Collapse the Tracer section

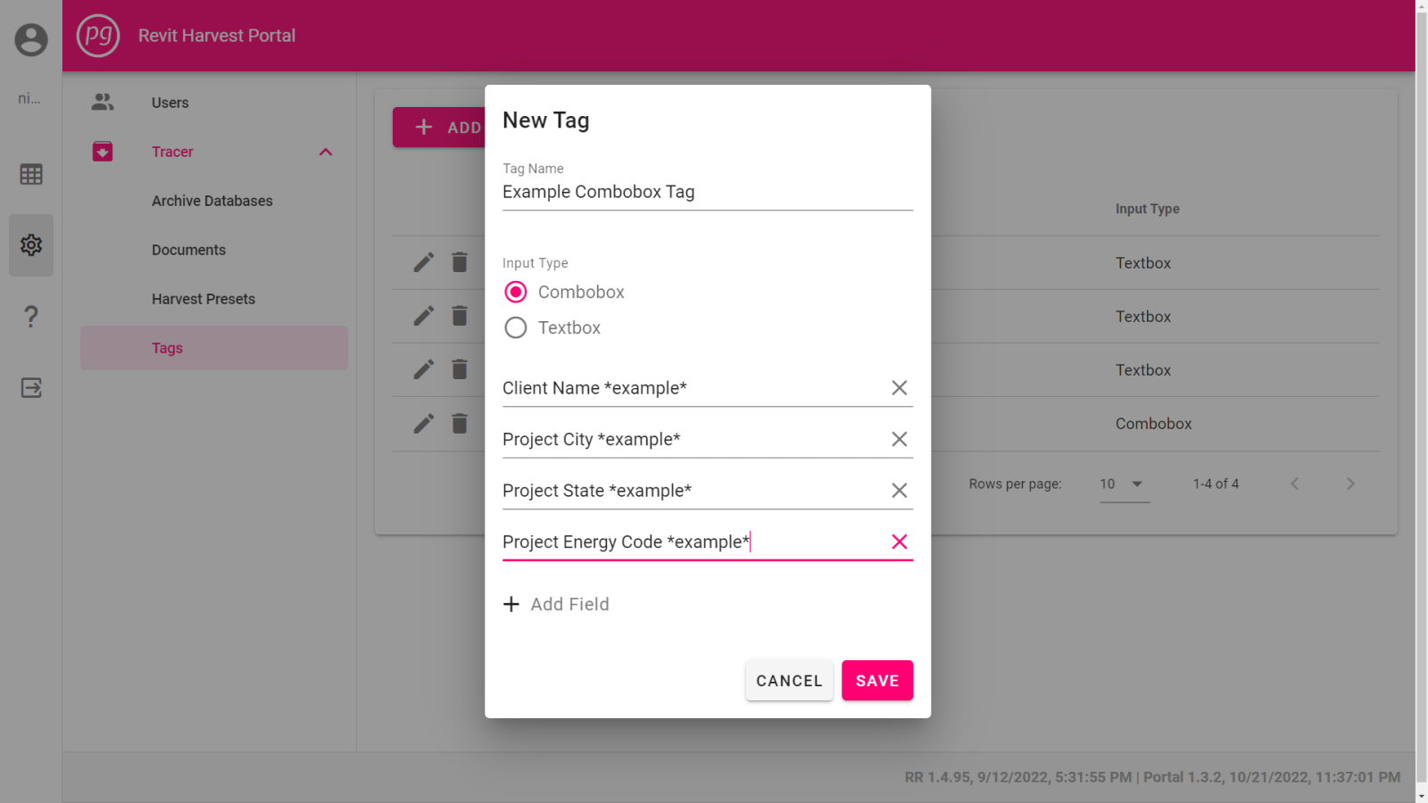coord(326,152)
